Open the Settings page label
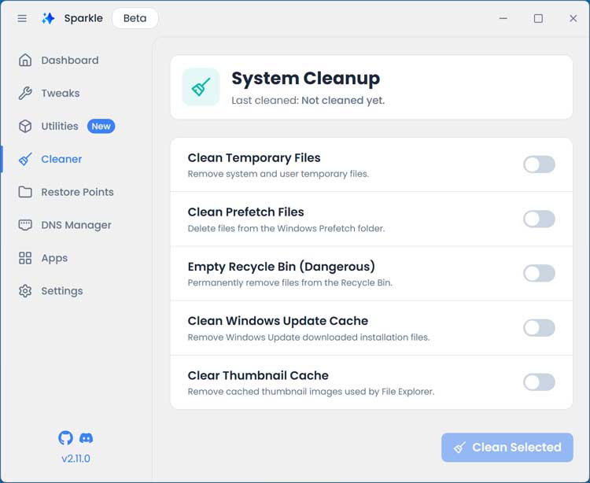590x483 pixels. tap(62, 291)
